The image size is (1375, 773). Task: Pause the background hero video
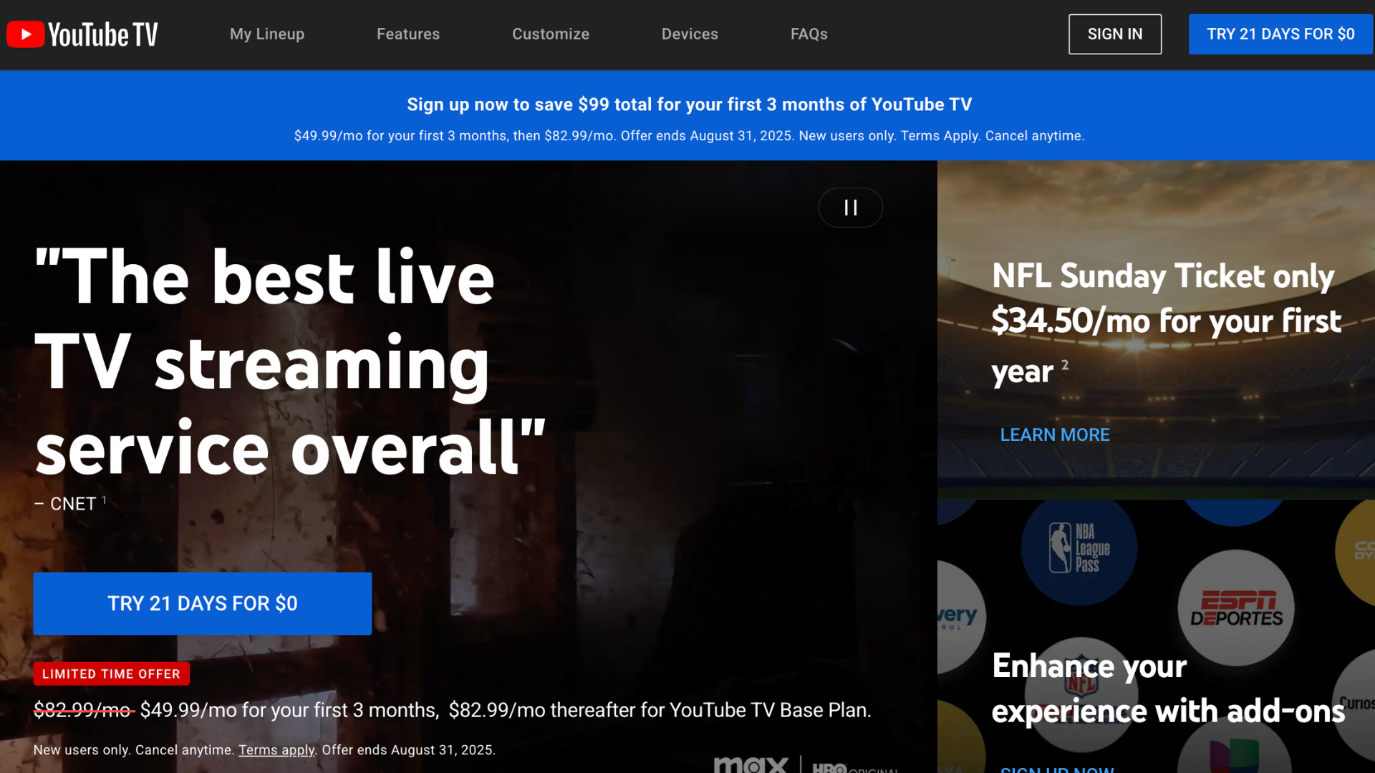point(850,208)
